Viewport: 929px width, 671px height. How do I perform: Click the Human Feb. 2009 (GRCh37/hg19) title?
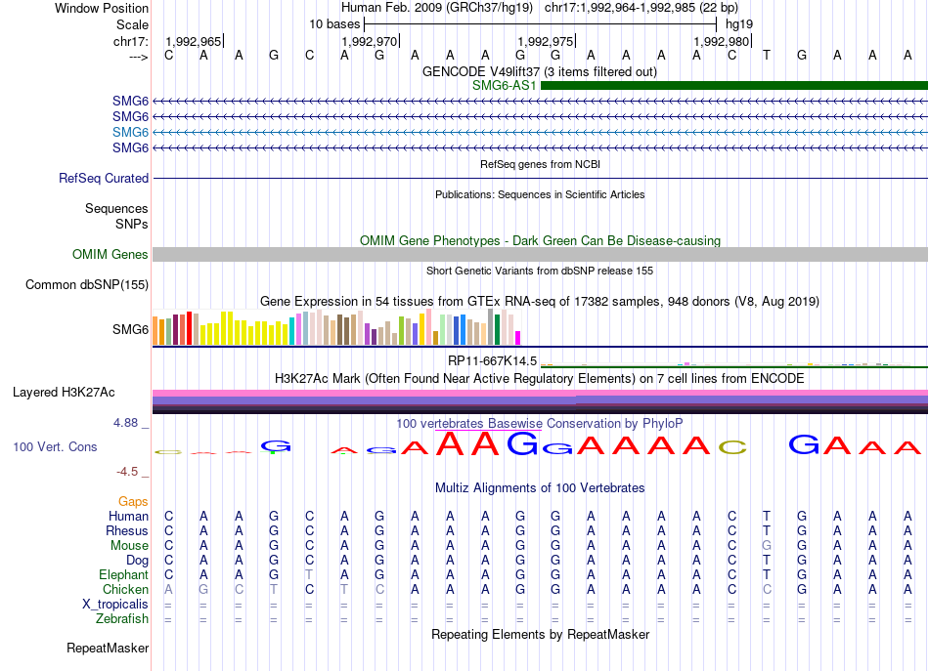click(437, 8)
